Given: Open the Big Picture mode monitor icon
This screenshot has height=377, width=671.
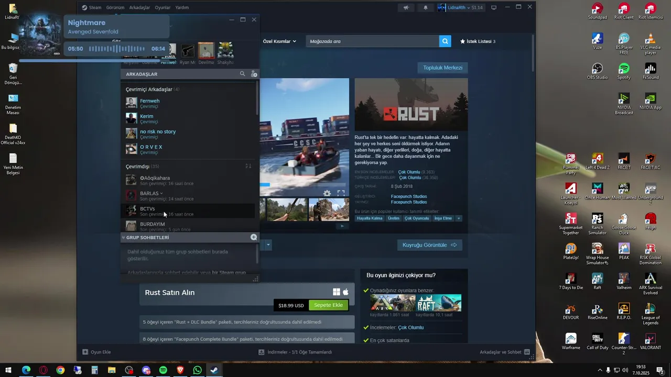Looking at the screenshot, I should [x=494, y=7].
